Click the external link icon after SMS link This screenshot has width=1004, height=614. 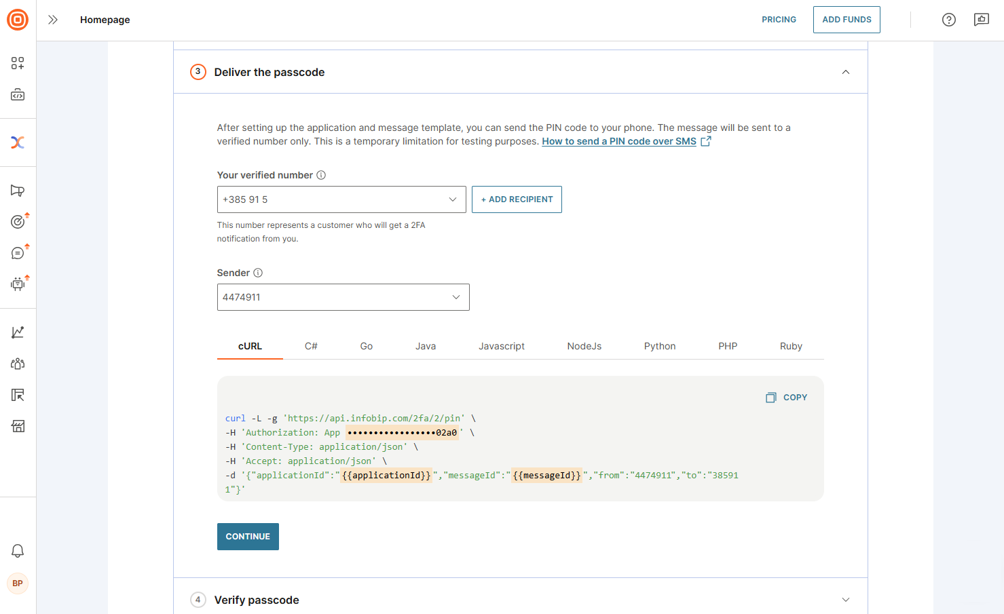(706, 141)
